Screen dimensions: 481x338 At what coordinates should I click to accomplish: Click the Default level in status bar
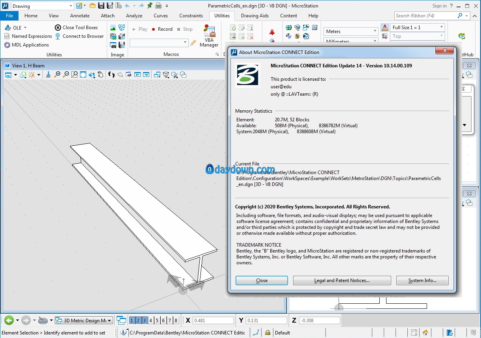[x=283, y=333]
